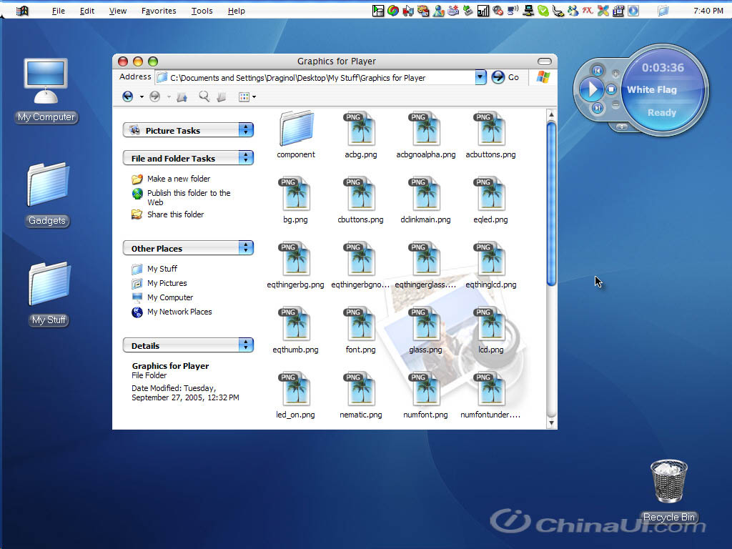Select the component folder icon
Screen dimensions: 732x549
tap(297, 129)
